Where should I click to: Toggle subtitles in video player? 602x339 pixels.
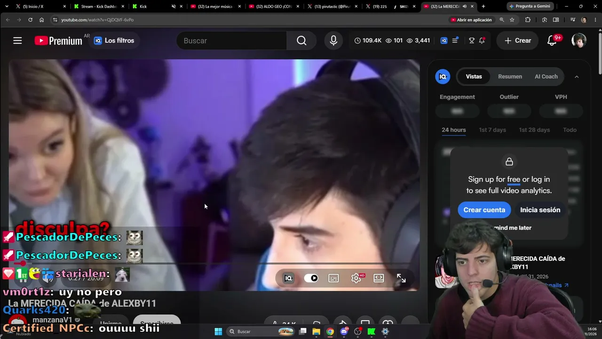tap(333, 278)
